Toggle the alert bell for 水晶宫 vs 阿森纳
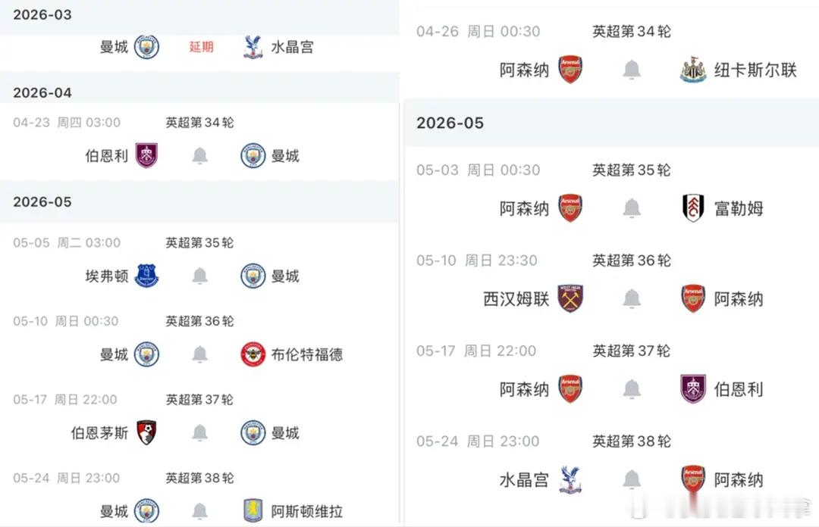819x527 pixels. point(632,479)
